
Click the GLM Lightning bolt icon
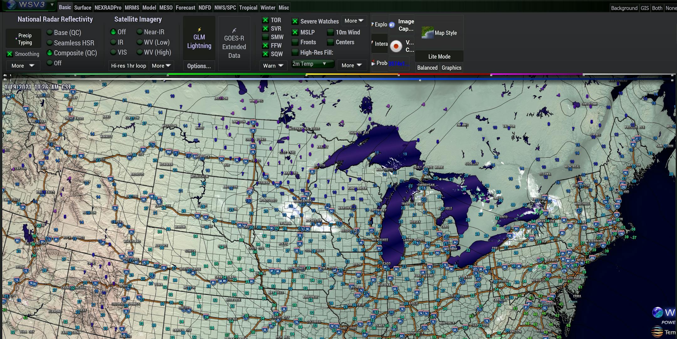(199, 29)
